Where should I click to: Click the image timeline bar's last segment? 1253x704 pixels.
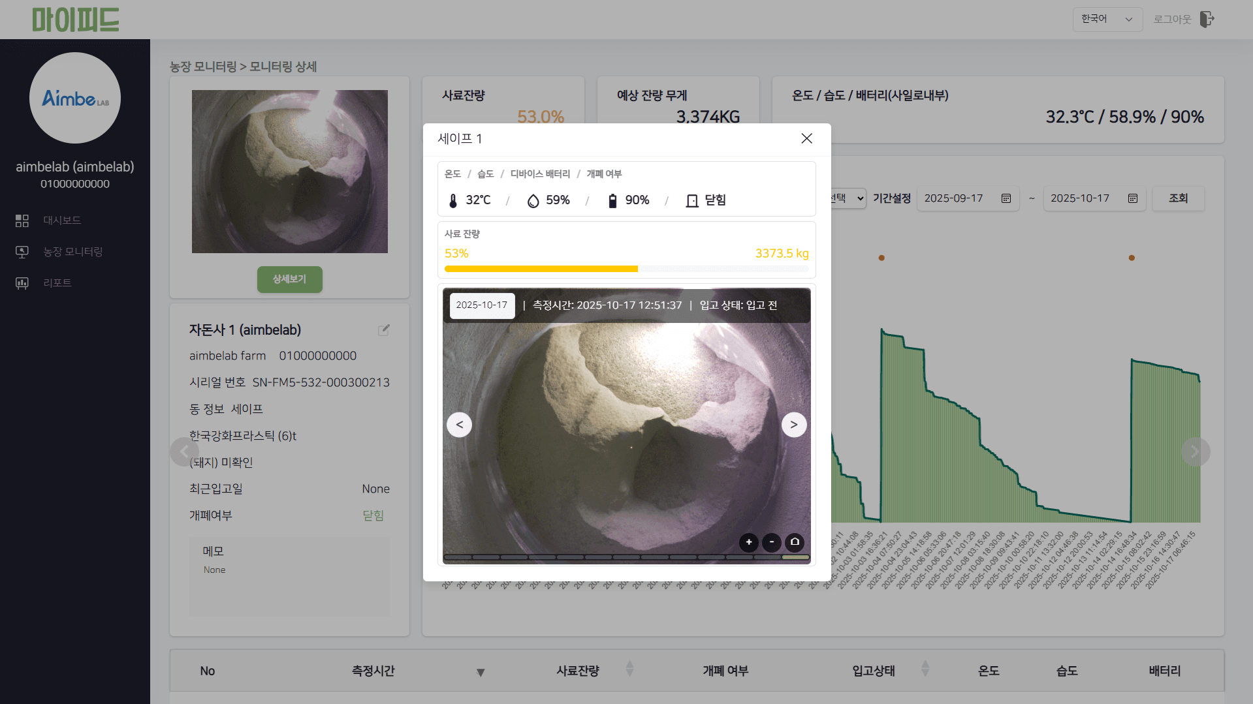pos(795,558)
